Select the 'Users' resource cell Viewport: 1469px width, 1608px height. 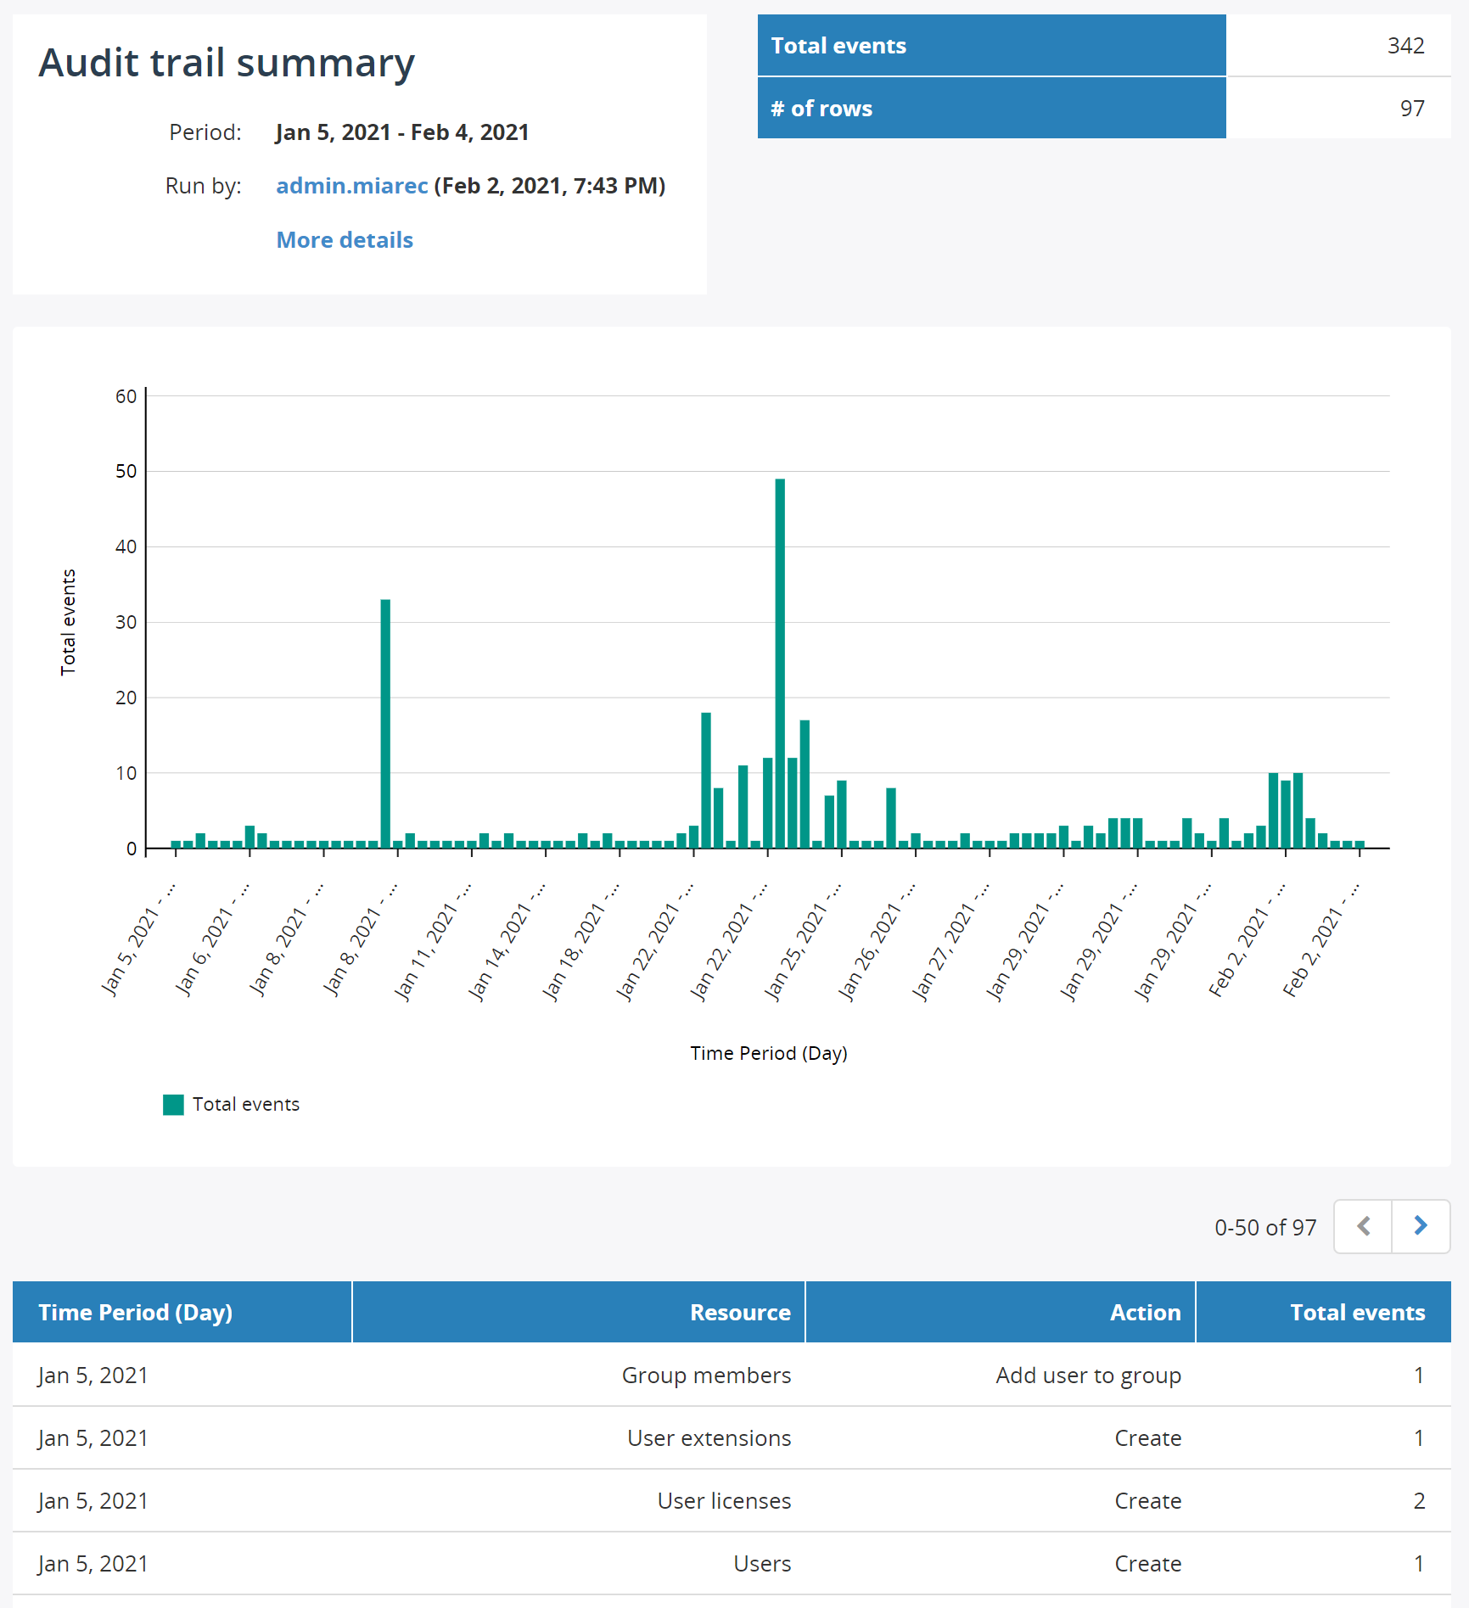(x=762, y=1563)
